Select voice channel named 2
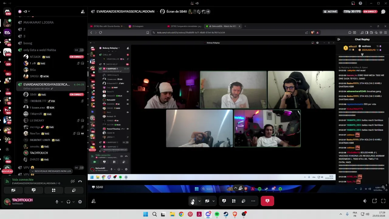The width and height of the screenshot is (389, 219). [24, 29]
